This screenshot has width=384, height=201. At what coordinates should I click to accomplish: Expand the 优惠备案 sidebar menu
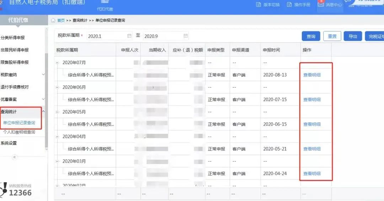(x=43, y=99)
